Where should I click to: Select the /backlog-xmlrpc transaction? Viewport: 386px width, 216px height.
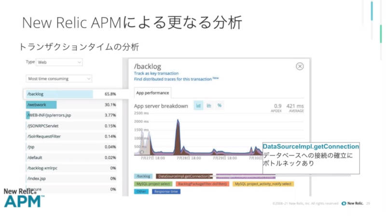pos(71,168)
